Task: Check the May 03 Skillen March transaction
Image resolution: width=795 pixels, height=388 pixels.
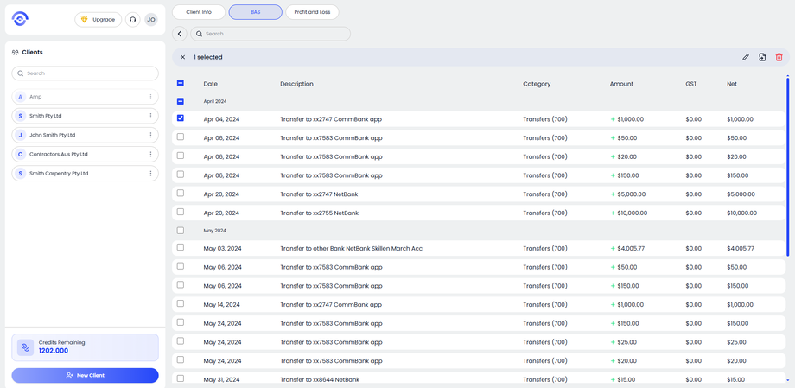Action: [x=181, y=248]
